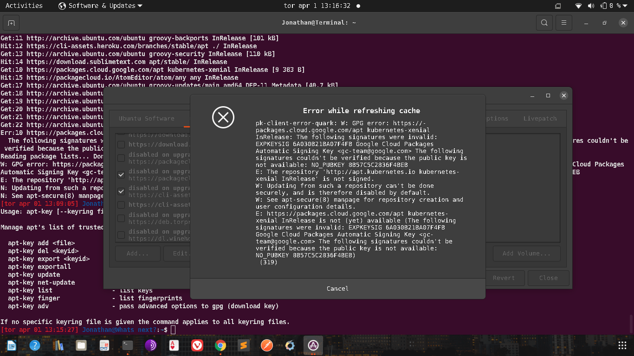
Task: Minimize the Terminal window
Action: (x=587, y=23)
